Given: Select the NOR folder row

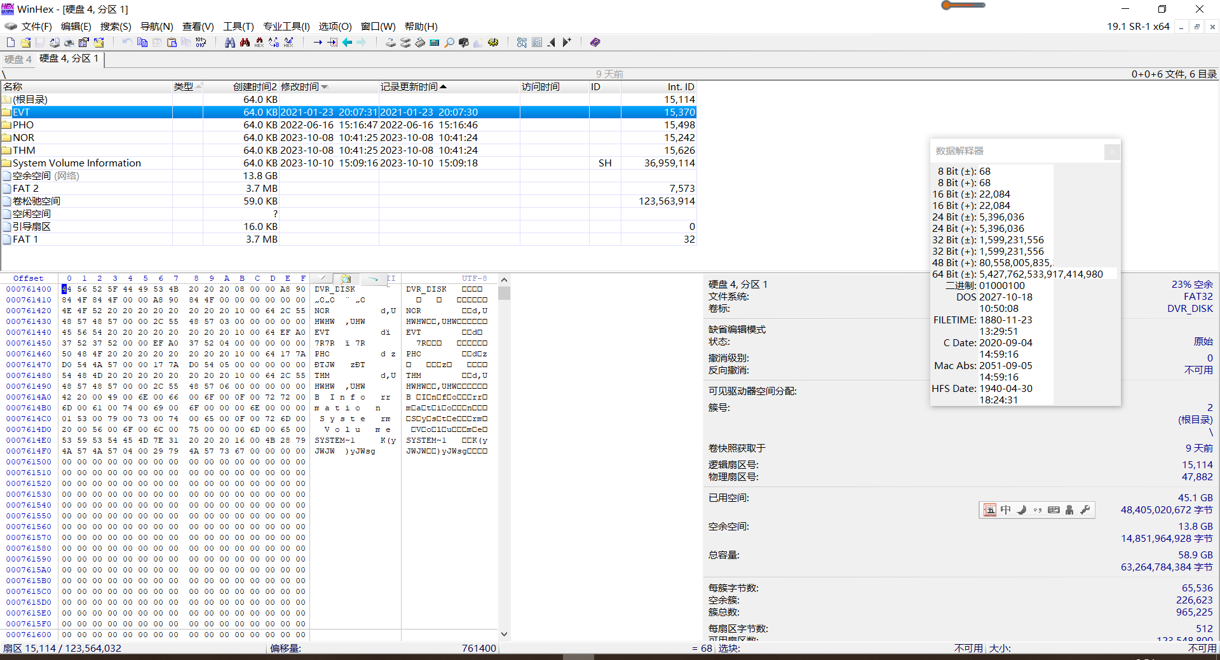Looking at the screenshot, I should [x=348, y=138].
